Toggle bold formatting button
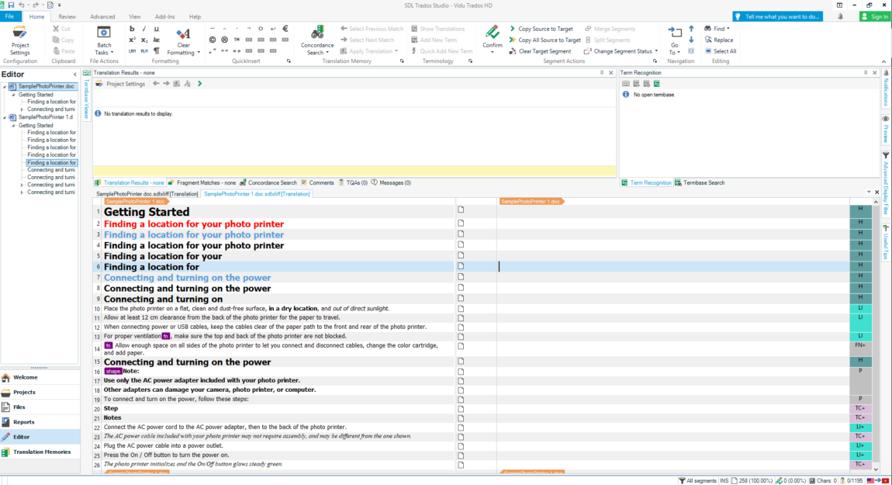 132,29
